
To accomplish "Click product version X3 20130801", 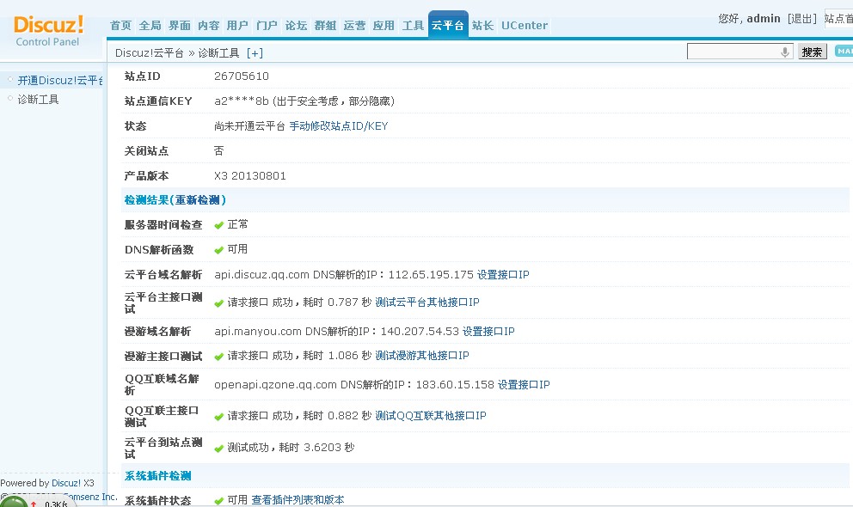I will pyautogui.click(x=249, y=176).
